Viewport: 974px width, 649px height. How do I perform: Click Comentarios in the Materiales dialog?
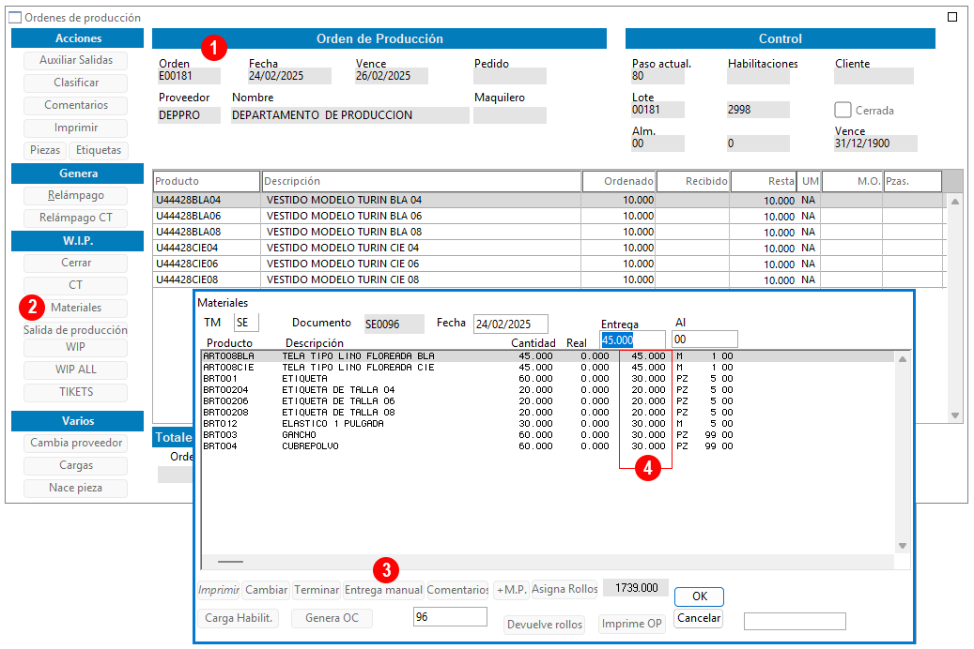click(x=457, y=589)
